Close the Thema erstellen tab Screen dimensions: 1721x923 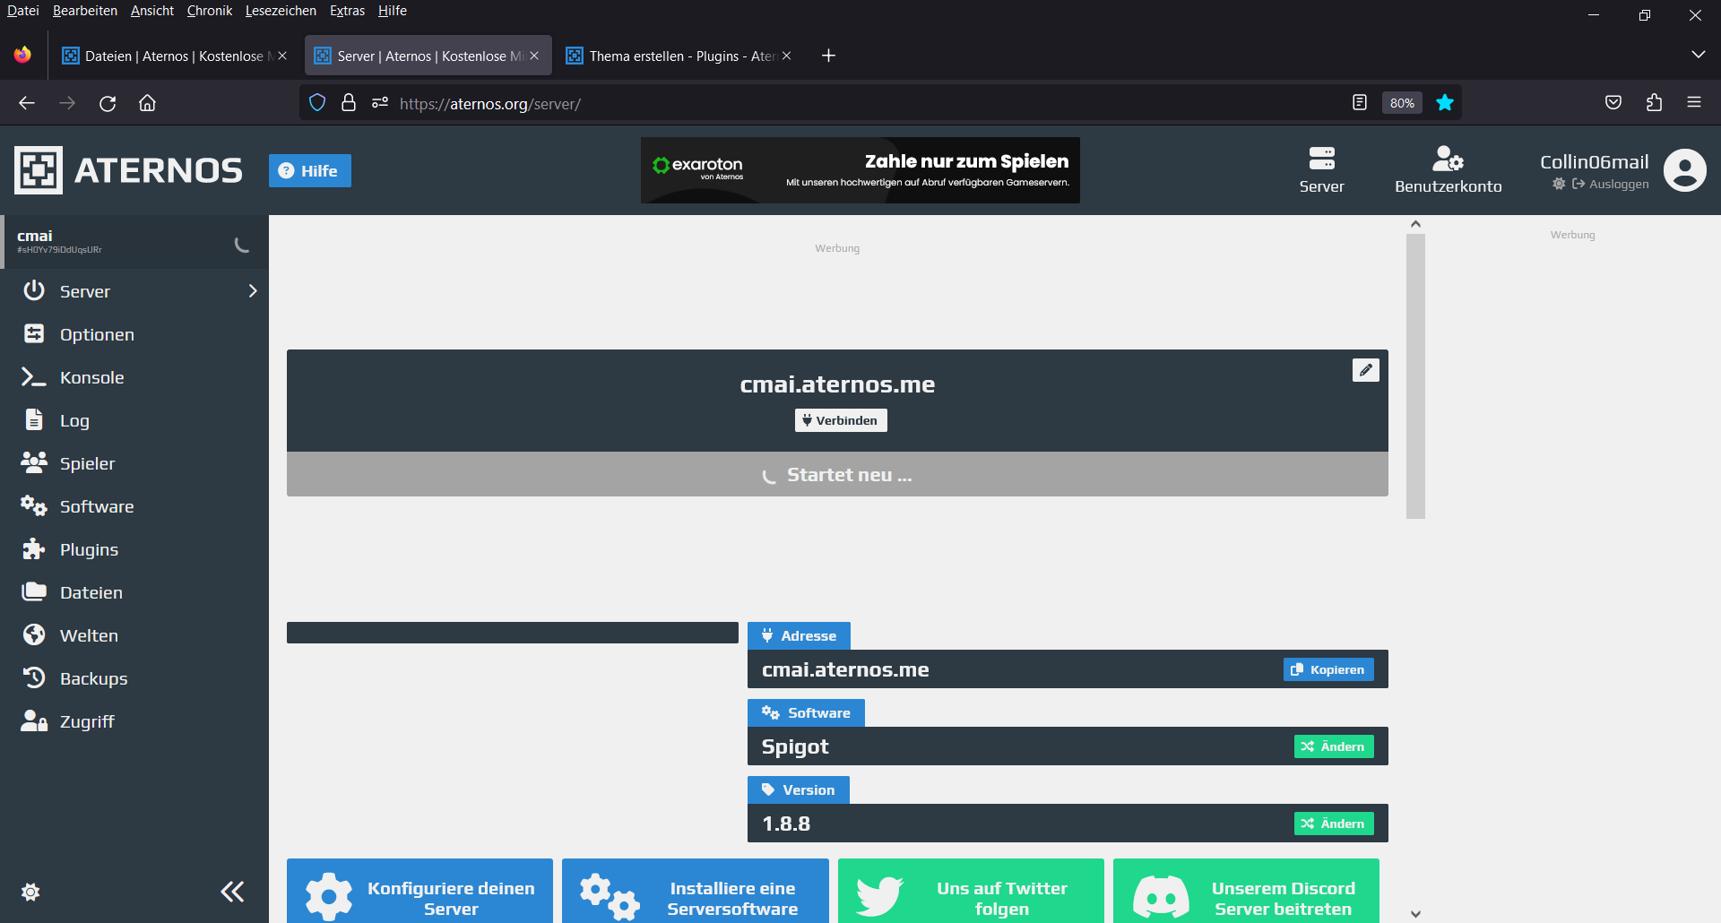786,56
